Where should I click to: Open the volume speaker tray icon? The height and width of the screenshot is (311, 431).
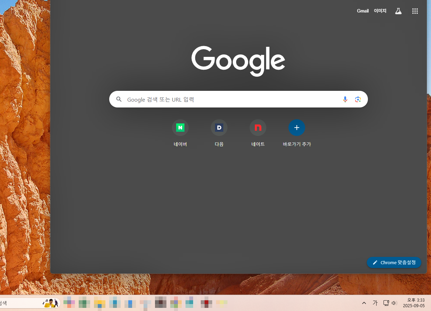pos(394,303)
